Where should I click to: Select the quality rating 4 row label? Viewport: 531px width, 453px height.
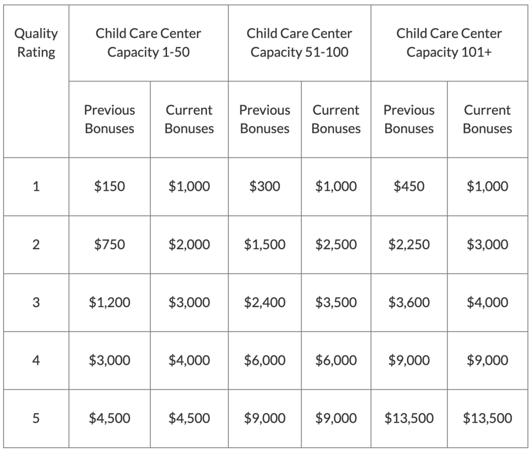coord(36,361)
